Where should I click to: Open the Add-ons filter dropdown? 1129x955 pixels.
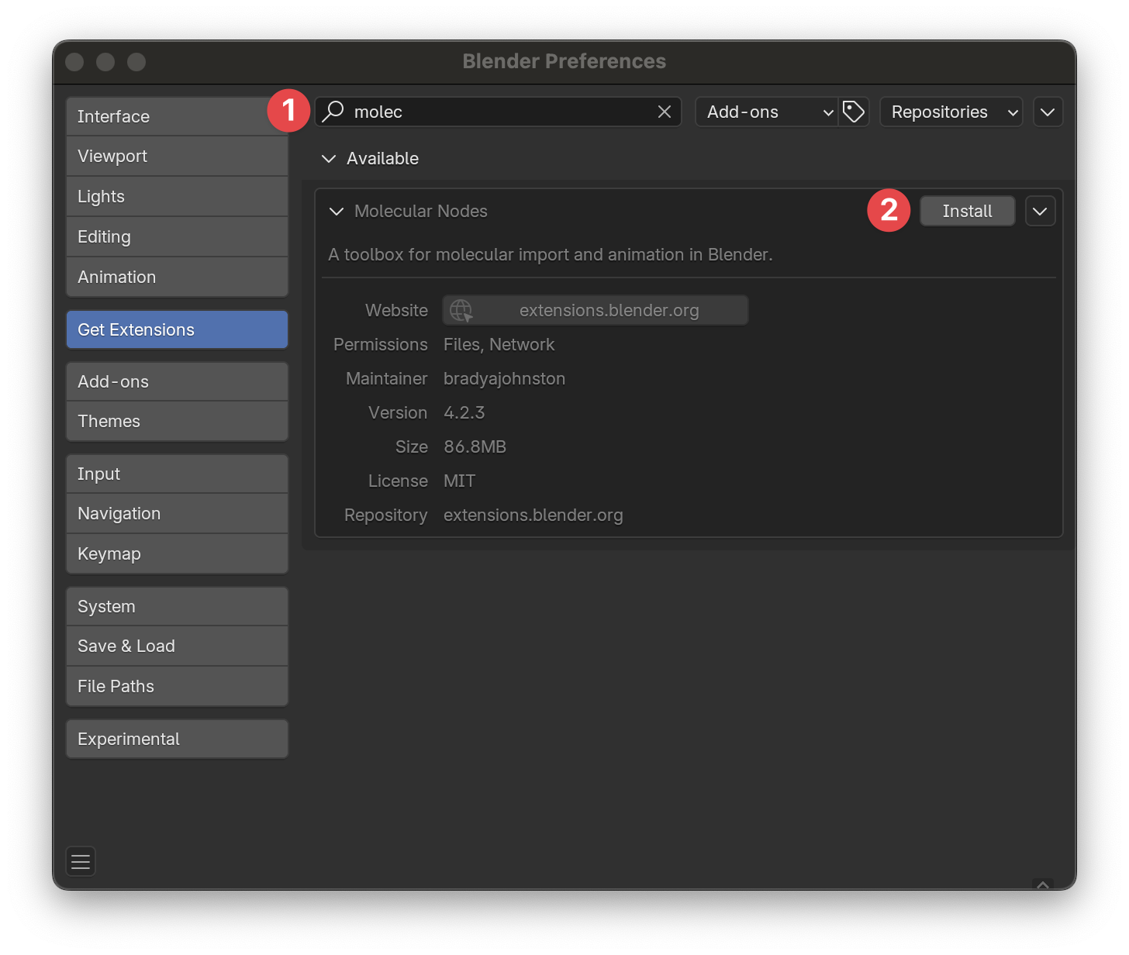pos(766,112)
